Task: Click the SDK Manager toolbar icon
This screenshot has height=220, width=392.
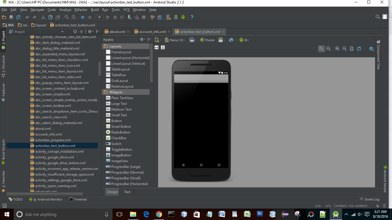Action: pyautogui.click(x=176, y=17)
